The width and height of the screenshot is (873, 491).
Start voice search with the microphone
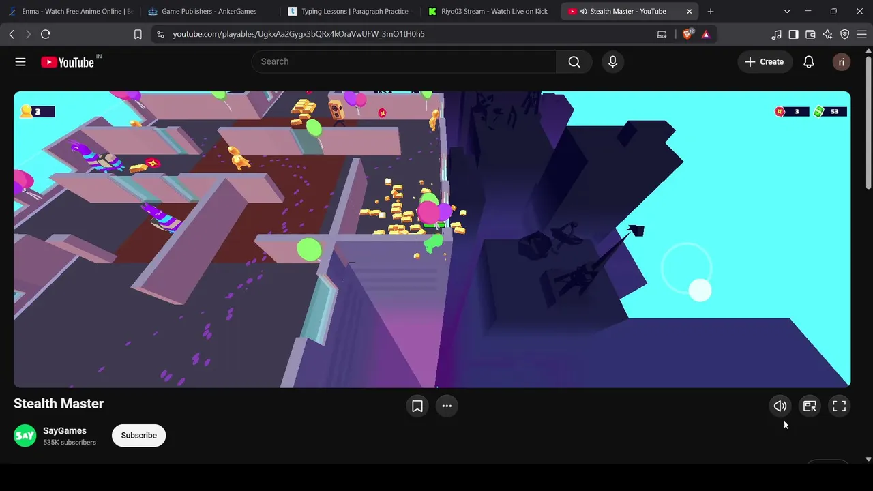[612, 62]
